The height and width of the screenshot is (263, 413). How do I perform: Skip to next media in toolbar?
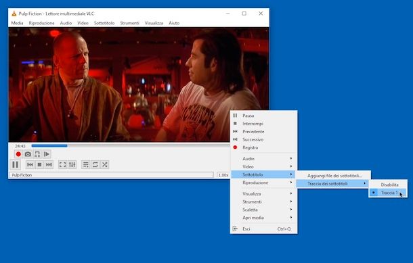(49, 165)
